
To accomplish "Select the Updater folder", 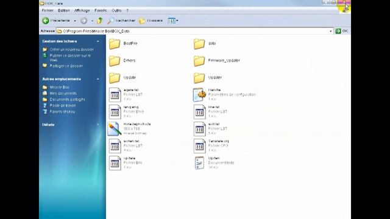I will [208, 78].
